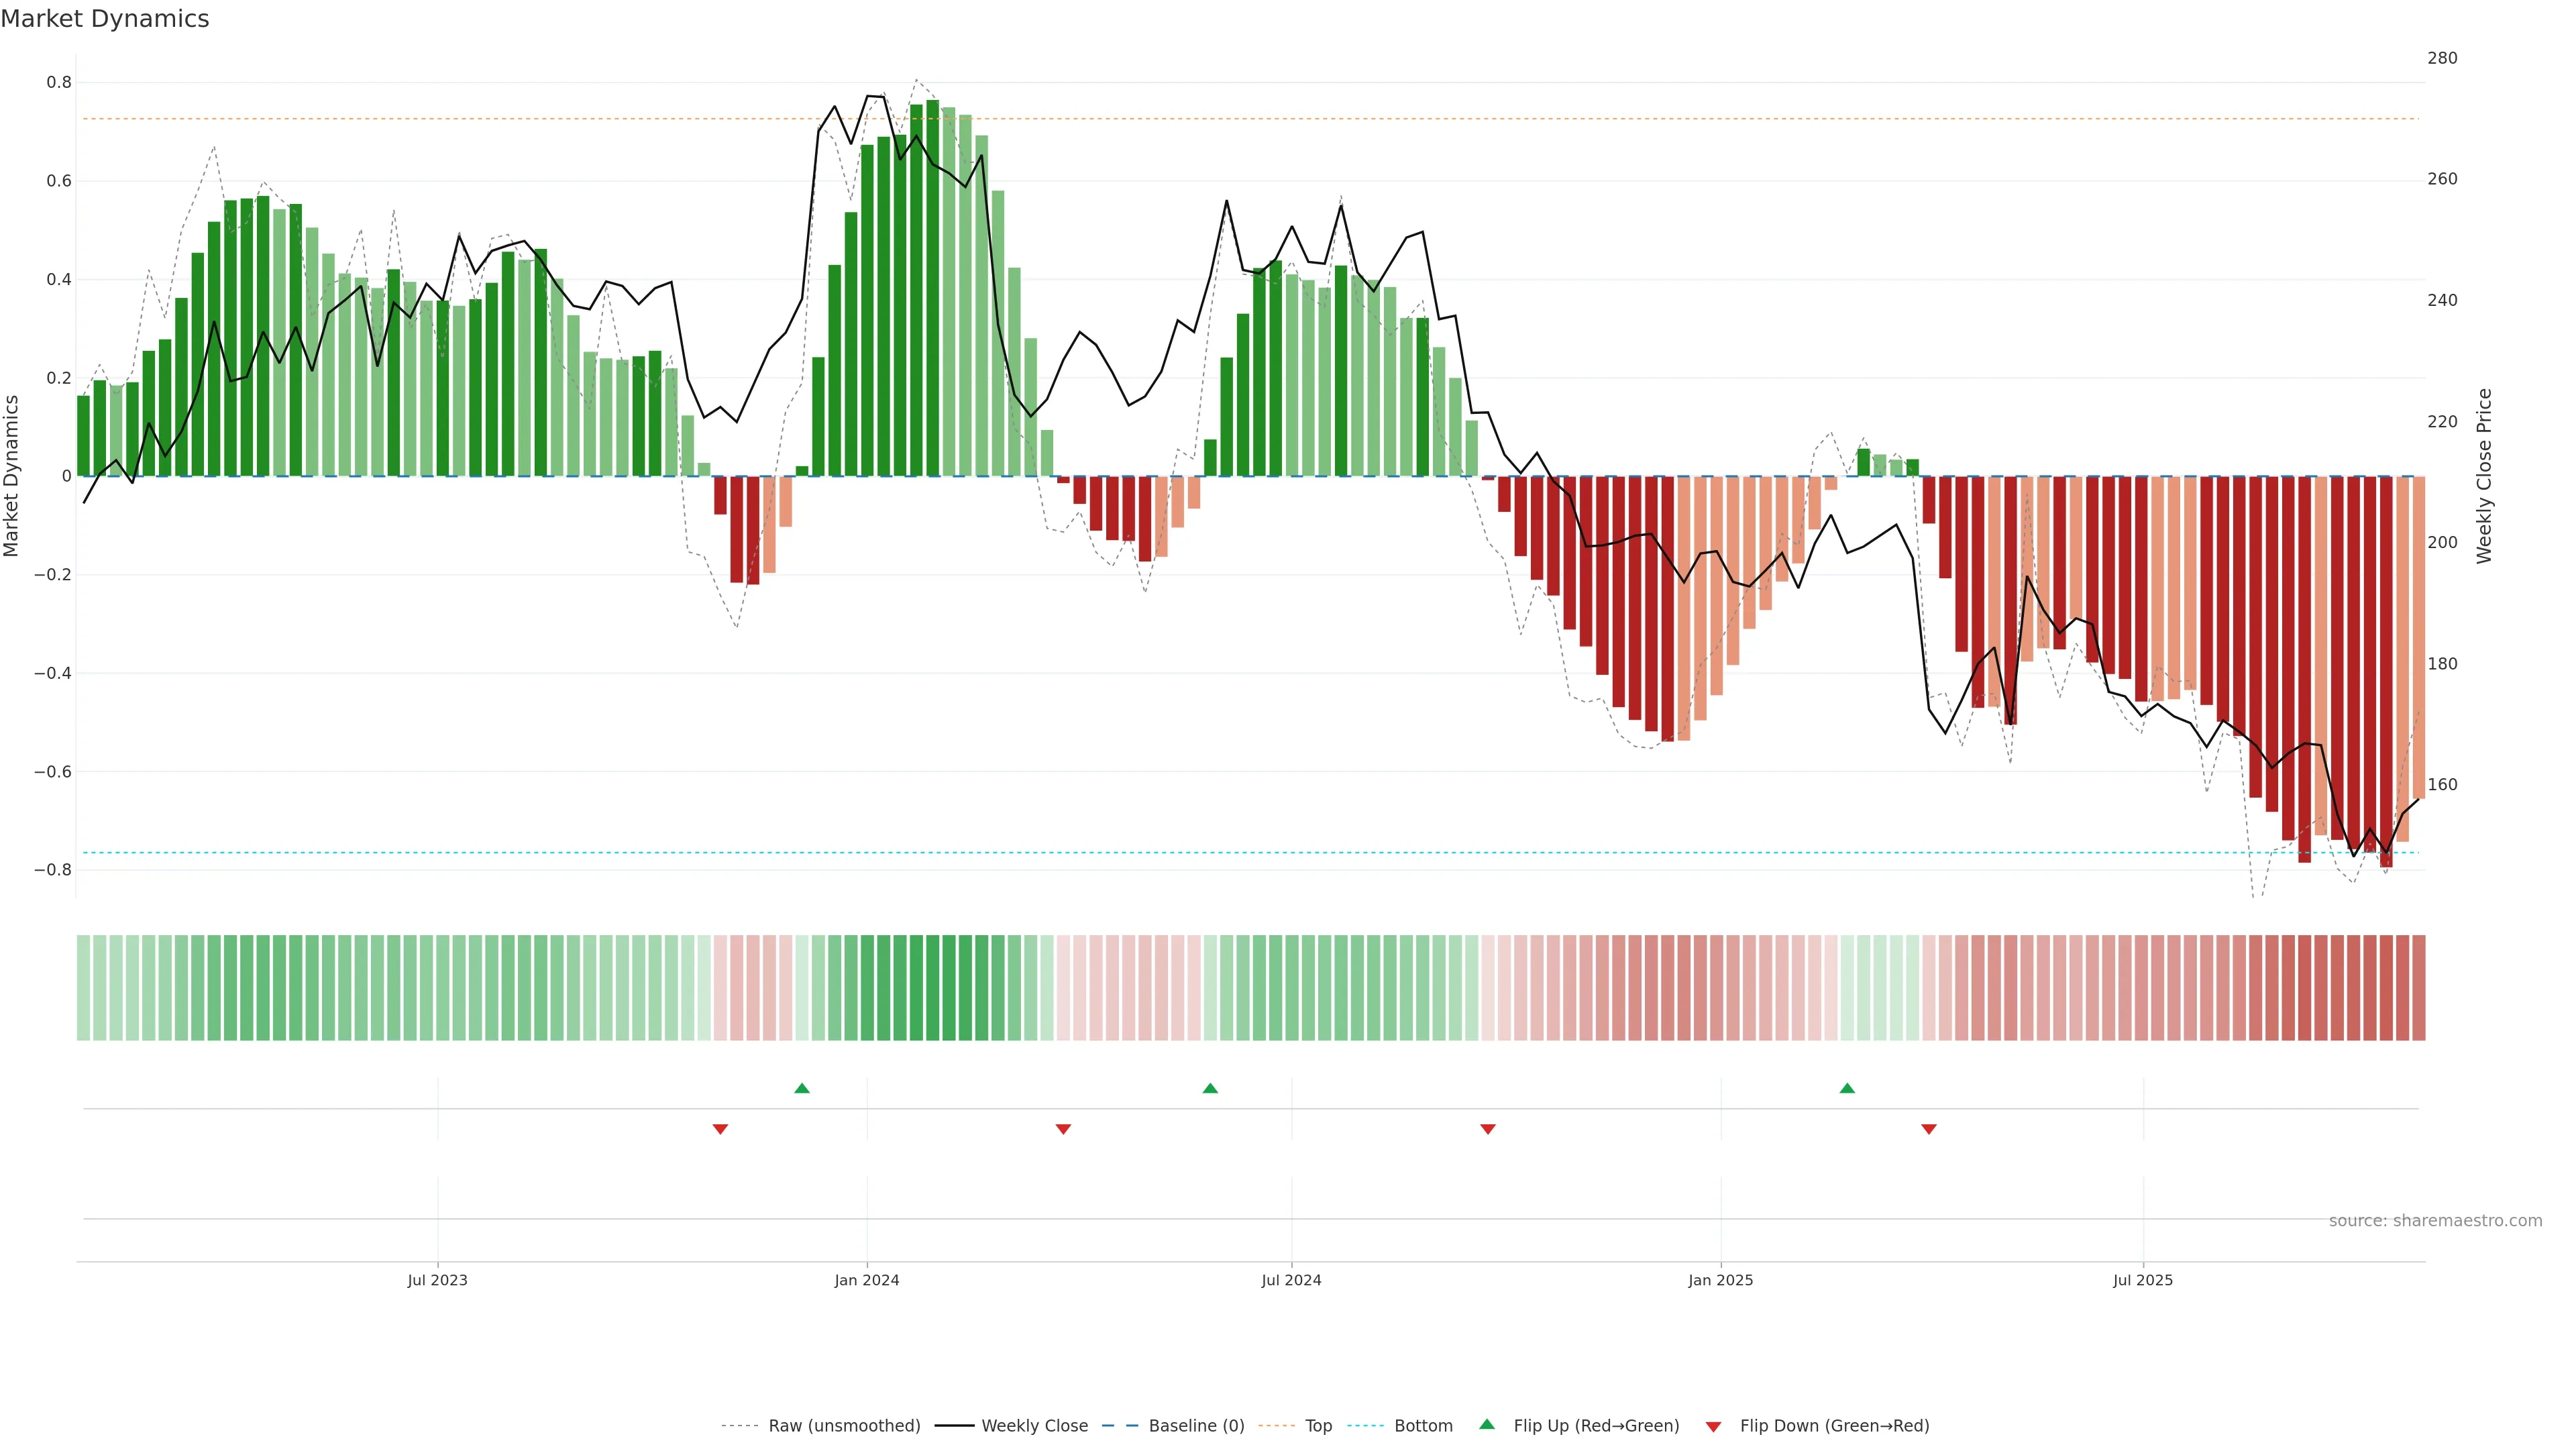Click the green flip-up marker near Jun 2024
Image resolution: width=2576 pixels, height=1449 pixels.
tap(1210, 1088)
